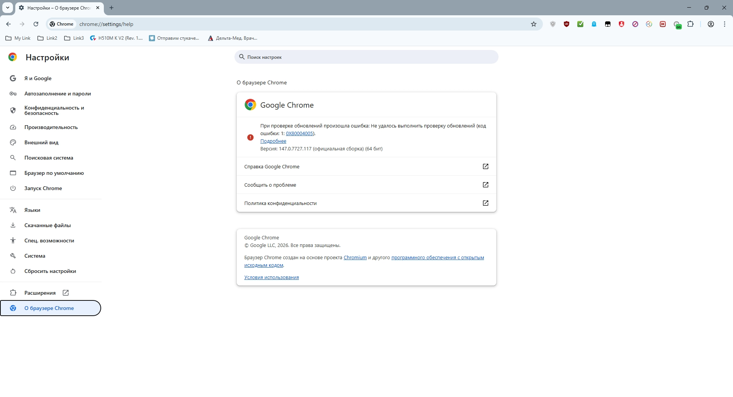
Task: Click the Сообщить о проблеме row
Action: (x=366, y=185)
